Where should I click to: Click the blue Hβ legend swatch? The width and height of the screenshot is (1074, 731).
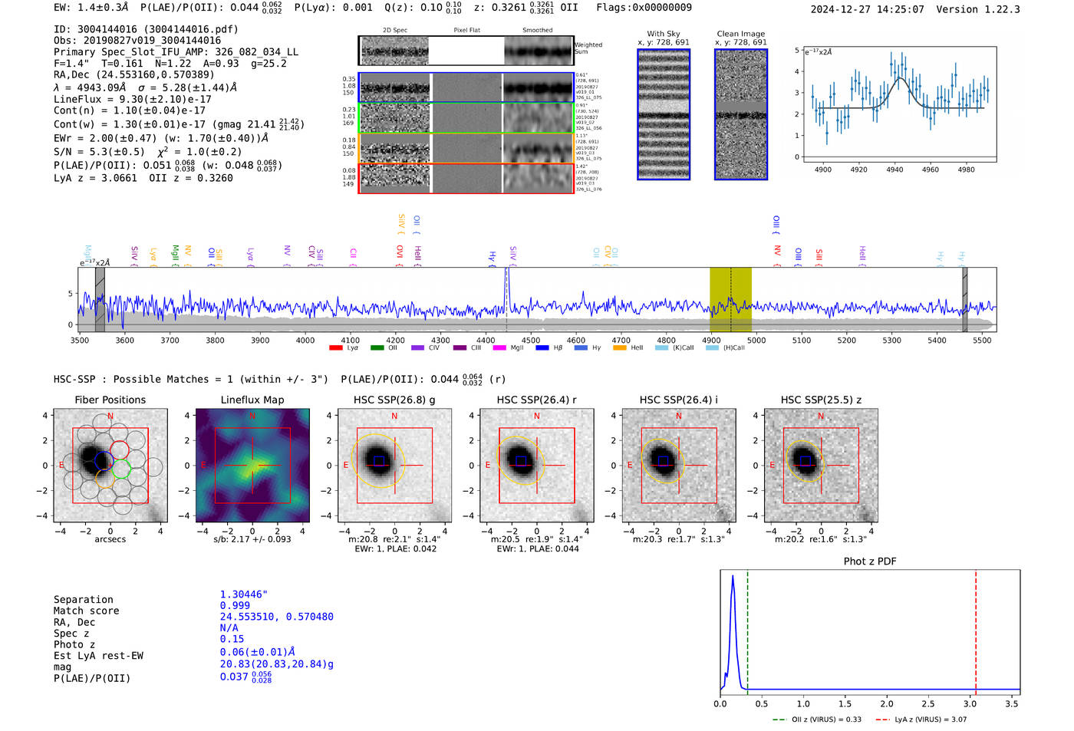542,347
